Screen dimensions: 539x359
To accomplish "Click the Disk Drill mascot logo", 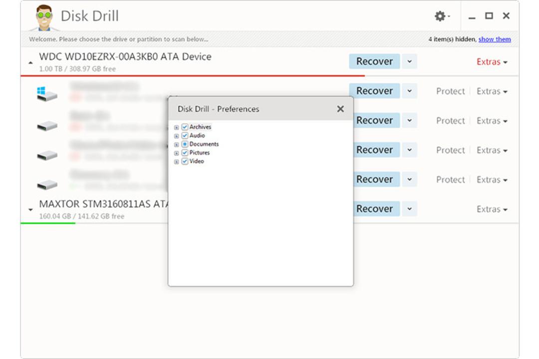I will tap(44, 17).
